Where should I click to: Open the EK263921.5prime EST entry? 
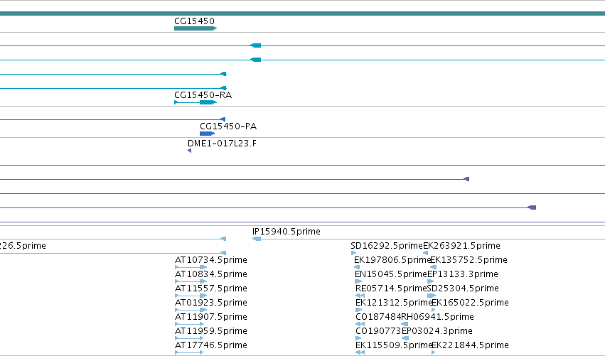(461, 246)
